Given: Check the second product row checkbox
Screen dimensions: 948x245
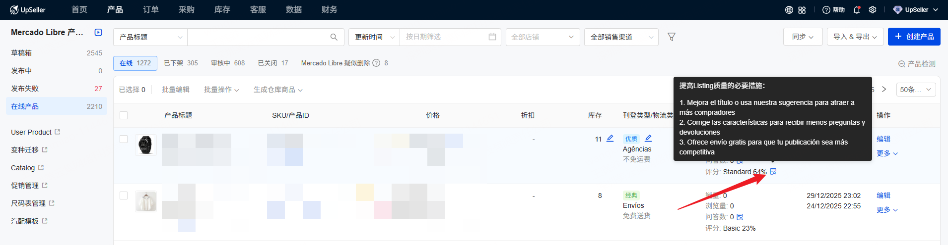Looking at the screenshot, I should click(x=124, y=196).
